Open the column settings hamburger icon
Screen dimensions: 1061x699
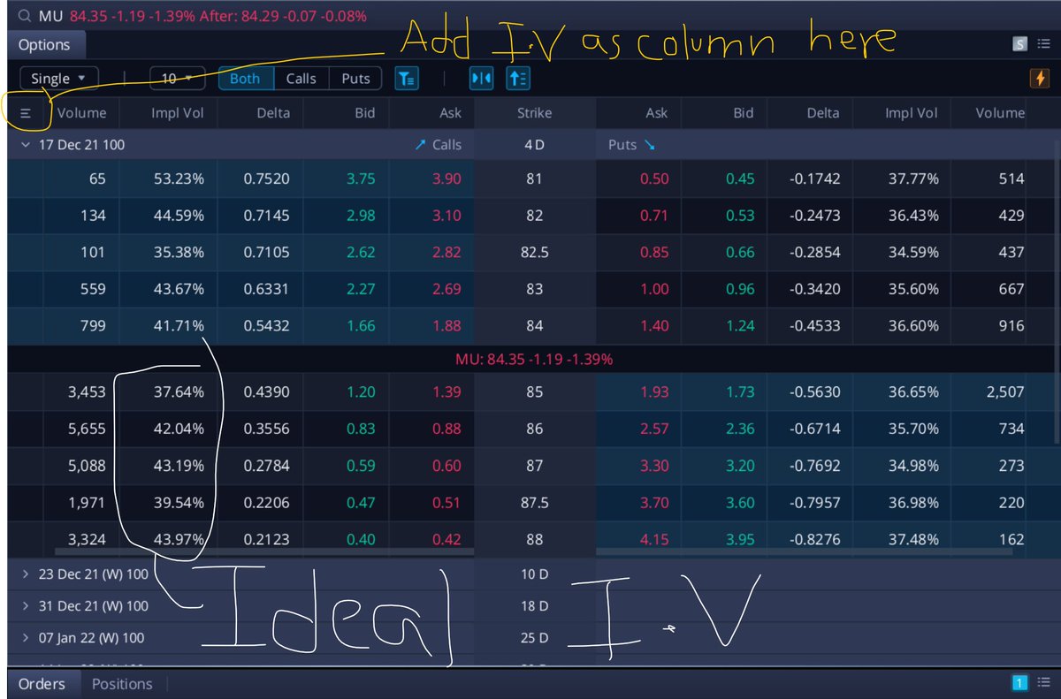point(26,113)
